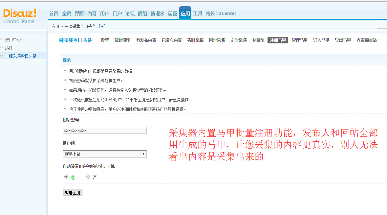
Task: Go to the 用户 navigation tab
Action: tap(104, 13)
